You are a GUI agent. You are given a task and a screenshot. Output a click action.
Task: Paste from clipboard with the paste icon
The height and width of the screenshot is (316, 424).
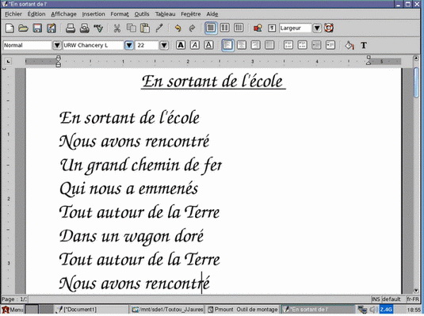click(145, 28)
